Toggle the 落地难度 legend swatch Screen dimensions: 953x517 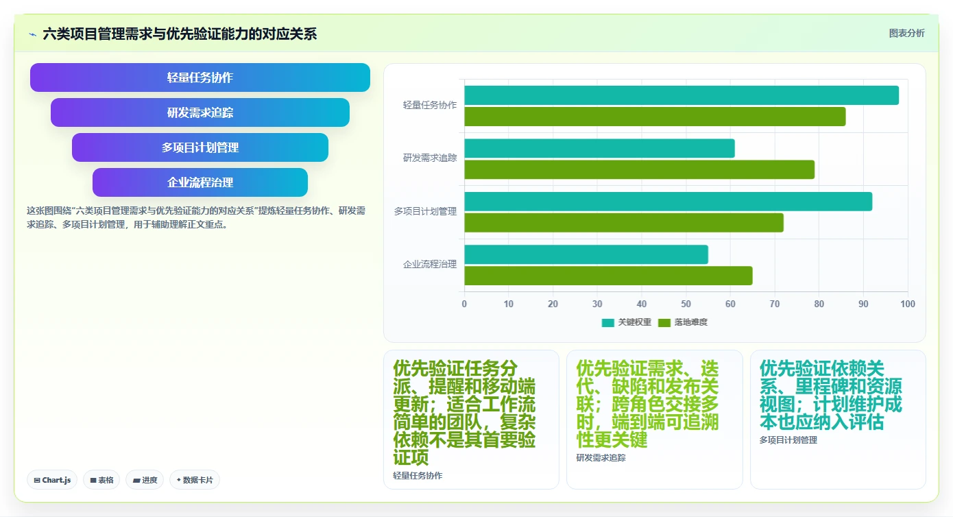point(664,322)
